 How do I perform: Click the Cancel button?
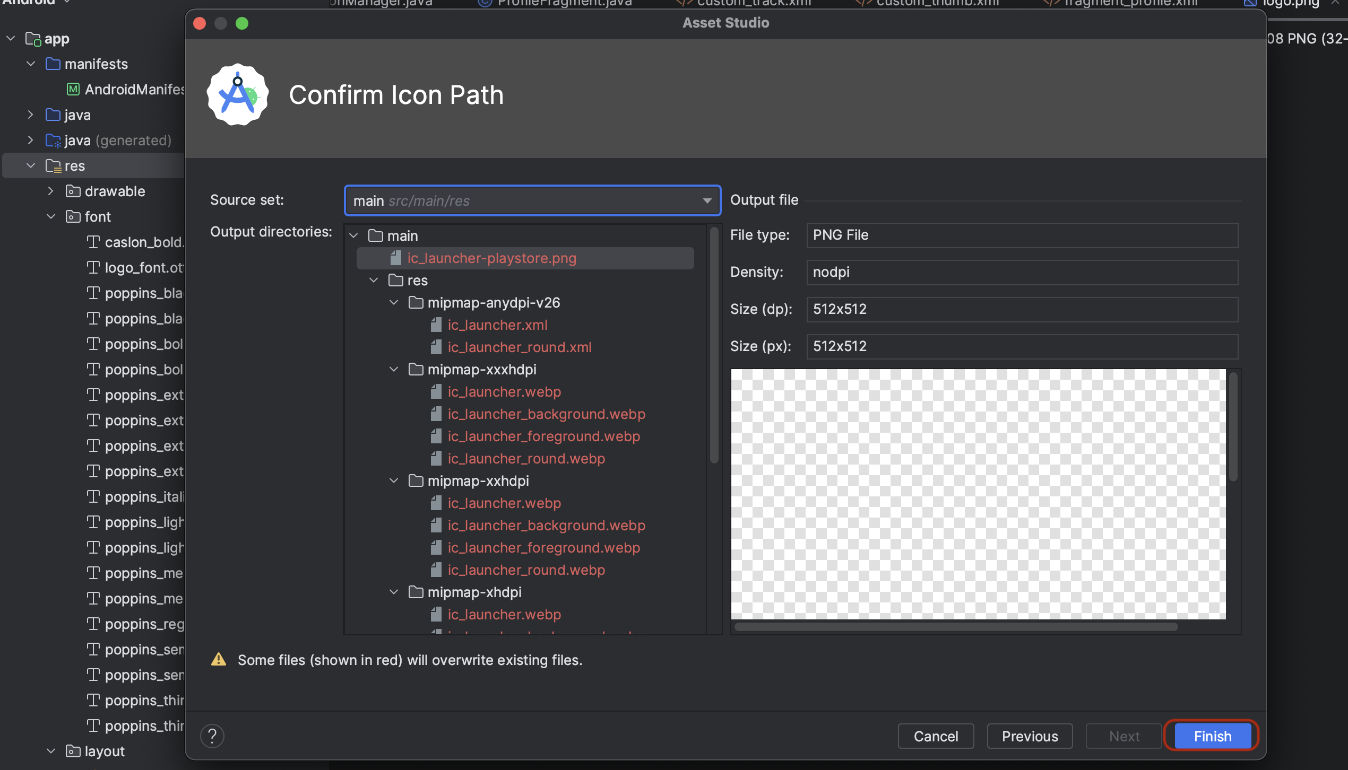coord(936,736)
